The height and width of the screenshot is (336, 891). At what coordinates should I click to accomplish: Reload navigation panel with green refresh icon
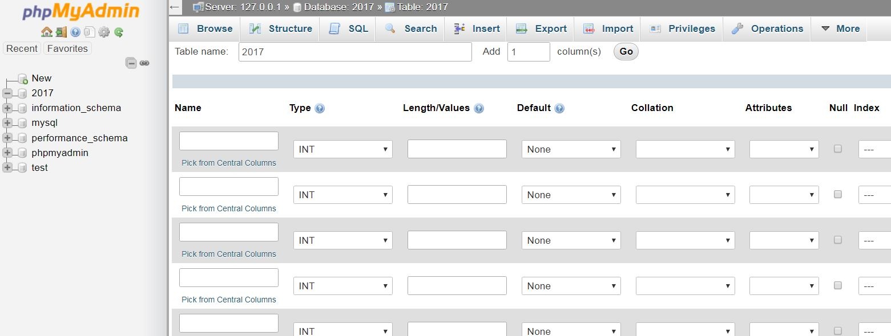click(119, 32)
